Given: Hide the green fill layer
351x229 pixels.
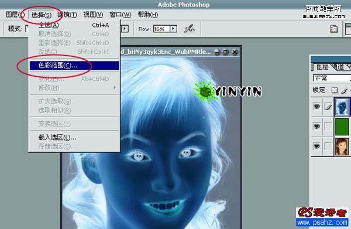Looking at the screenshot, I should click(316, 126).
